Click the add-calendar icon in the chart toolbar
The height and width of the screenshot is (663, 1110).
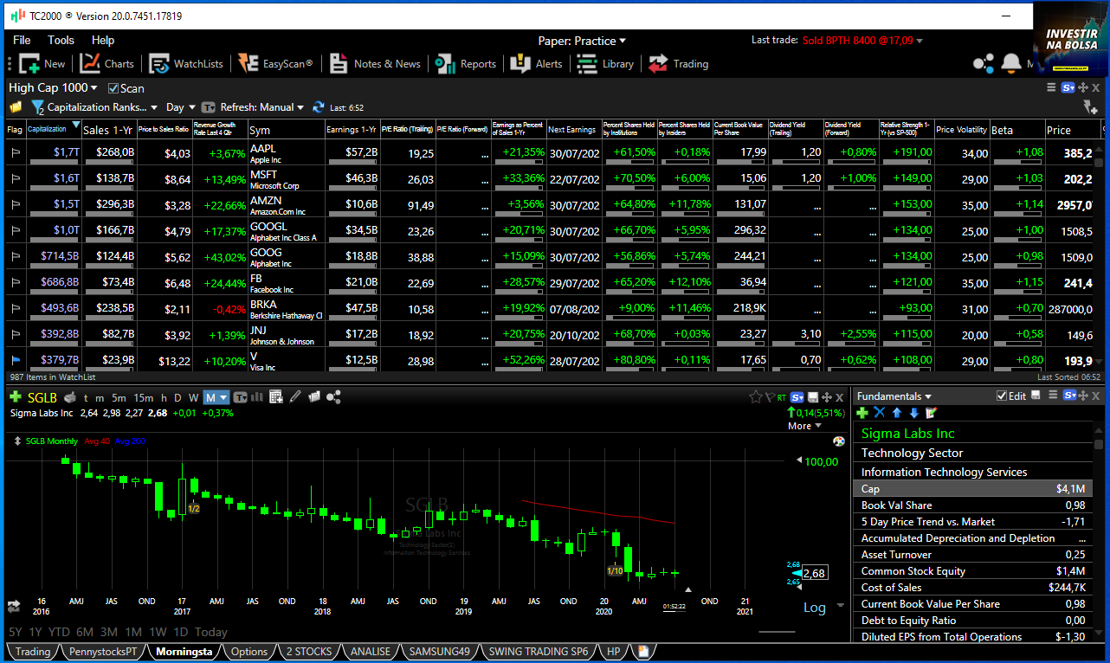pyautogui.click(x=276, y=397)
